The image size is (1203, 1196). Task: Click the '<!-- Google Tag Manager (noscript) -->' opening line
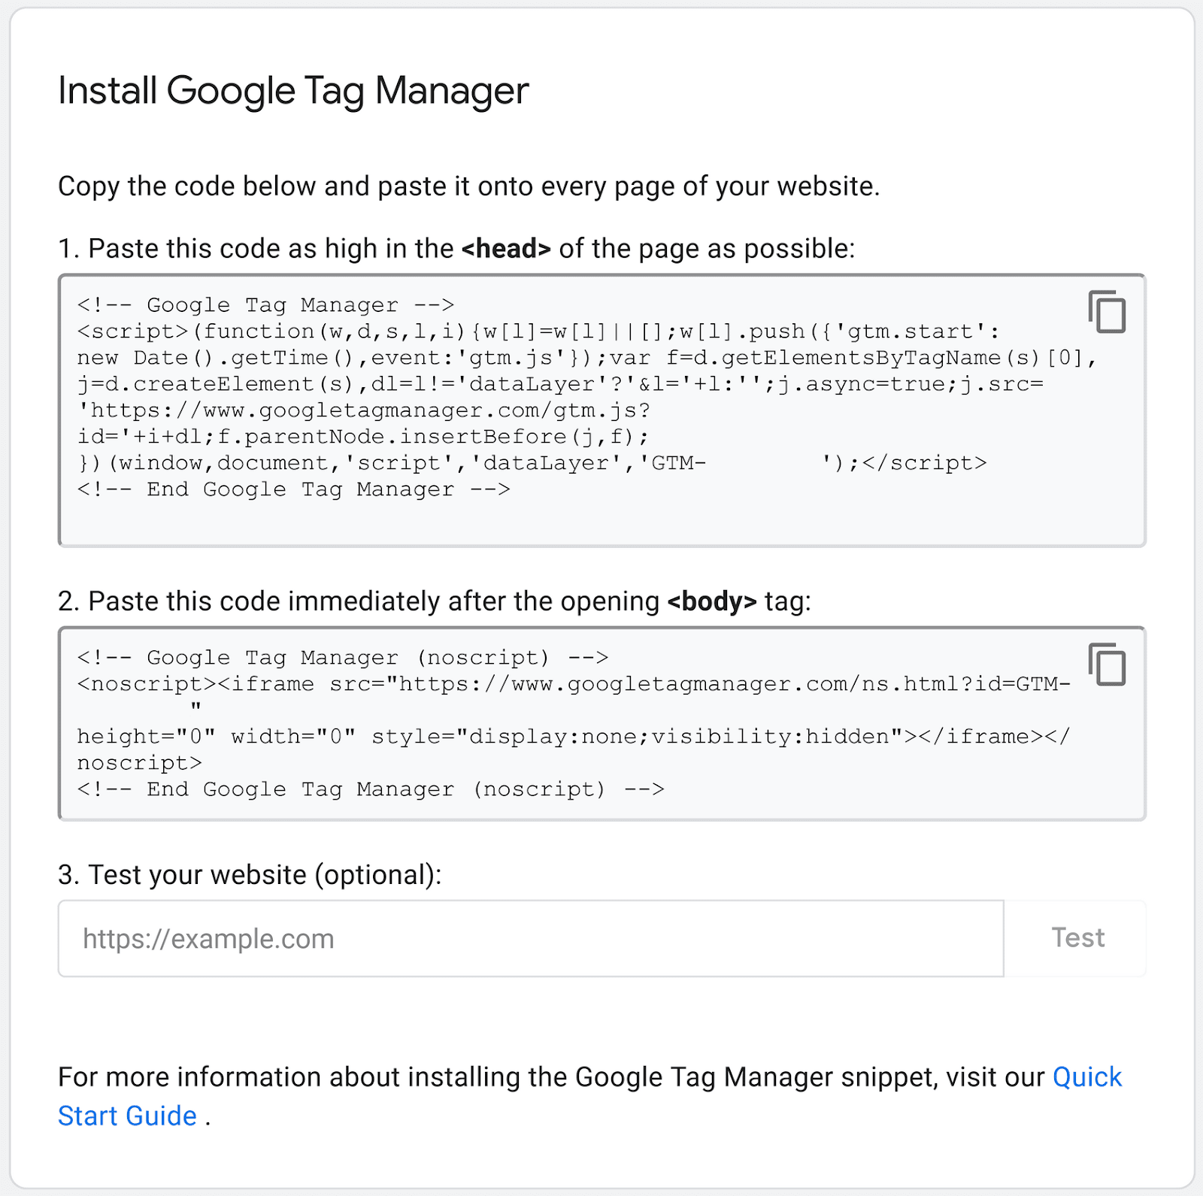[342, 658]
